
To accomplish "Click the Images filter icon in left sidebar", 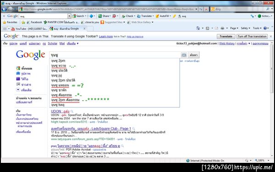I will 18,73.
